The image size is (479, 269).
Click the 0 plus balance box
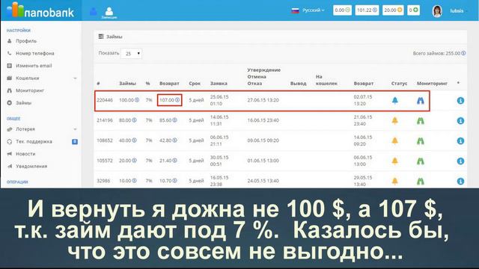(x=413, y=10)
